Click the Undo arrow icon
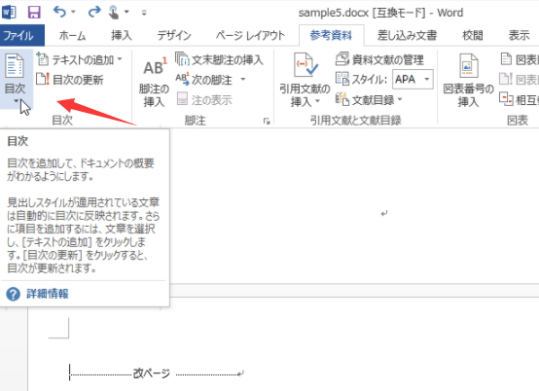 [x=59, y=12]
